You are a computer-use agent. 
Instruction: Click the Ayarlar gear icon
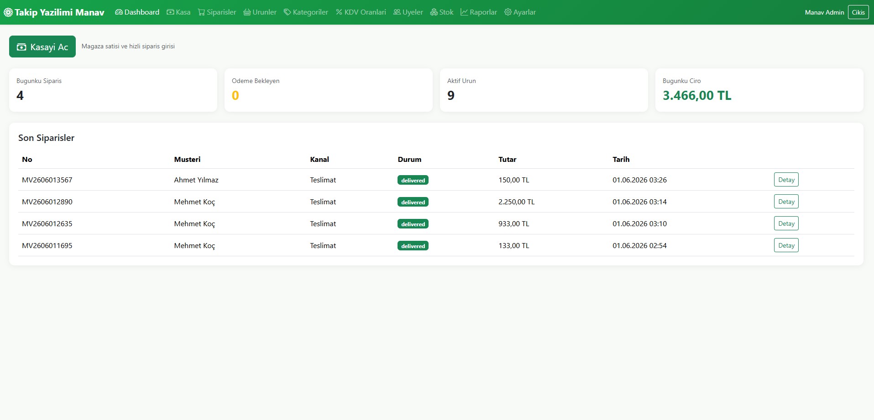click(508, 12)
